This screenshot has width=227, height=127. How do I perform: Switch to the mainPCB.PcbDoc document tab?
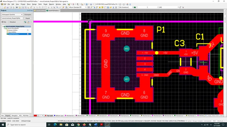(53, 11)
